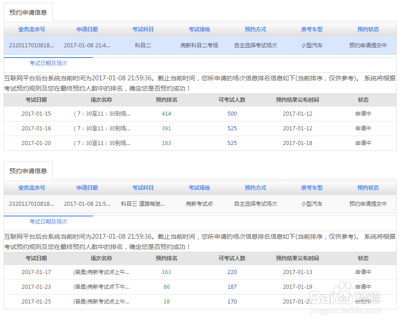
Task: Click the 业务流水号 column header
Action: (31, 29)
